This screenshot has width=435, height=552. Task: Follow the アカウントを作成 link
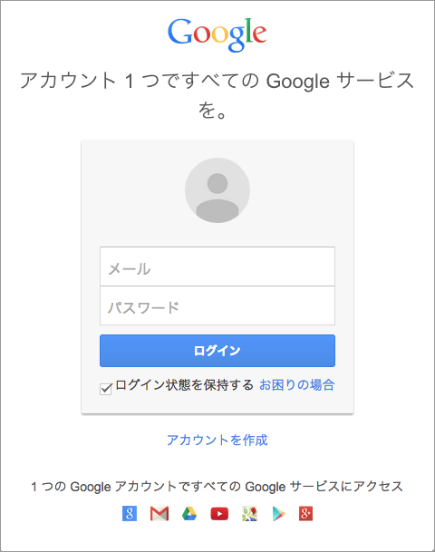tap(217, 440)
